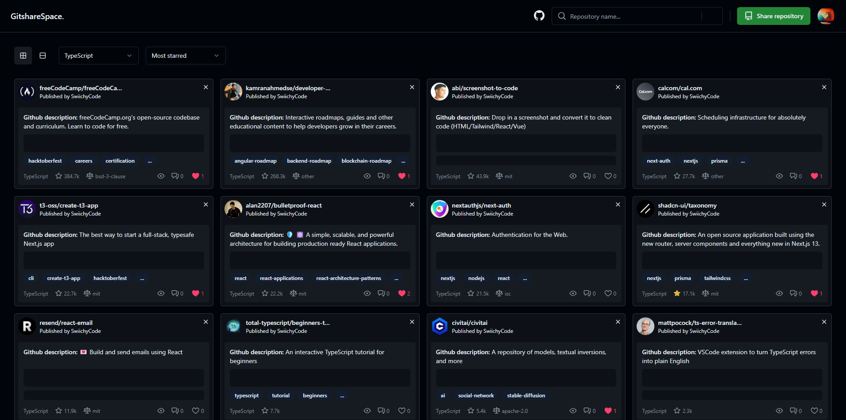The height and width of the screenshot is (420, 846).
Task: Switch to grid view layout
Action: pyautogui.click(x=23, y=55)
